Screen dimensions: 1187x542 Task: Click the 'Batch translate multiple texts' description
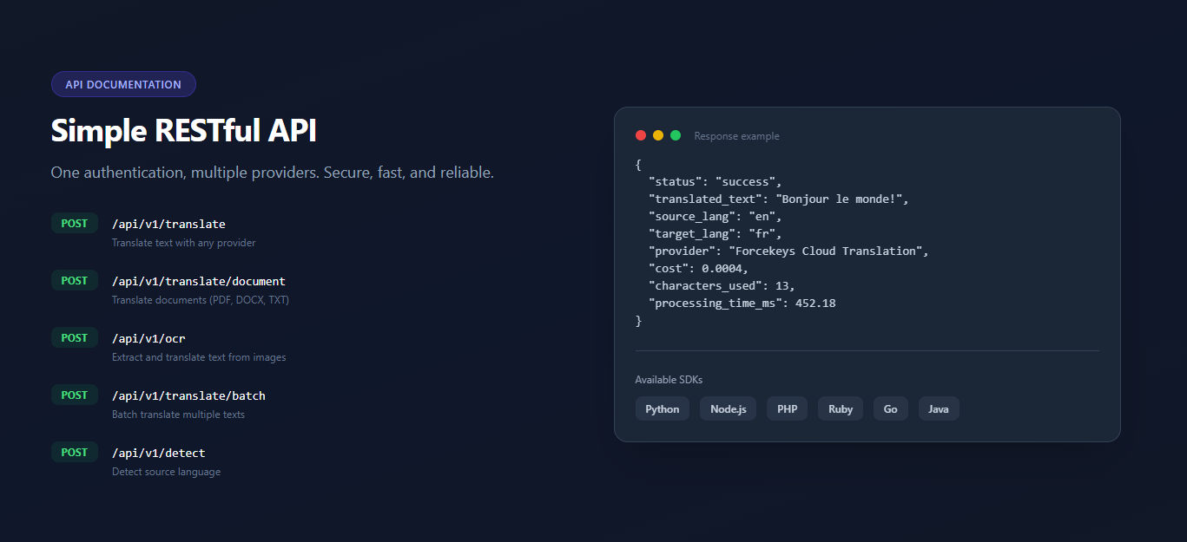point(178,415)
